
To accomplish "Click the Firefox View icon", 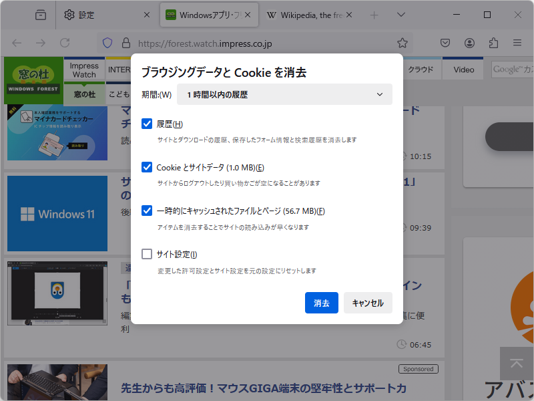I will tap(40, 14).
